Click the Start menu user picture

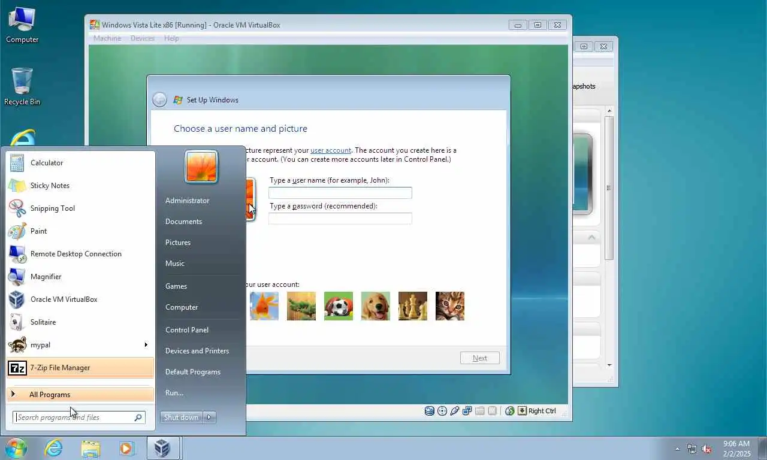tap(201, 167)
